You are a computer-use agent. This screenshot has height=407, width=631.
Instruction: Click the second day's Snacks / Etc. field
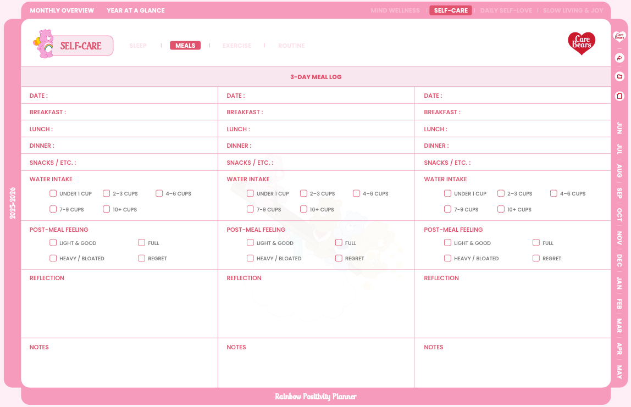(316, 163)
